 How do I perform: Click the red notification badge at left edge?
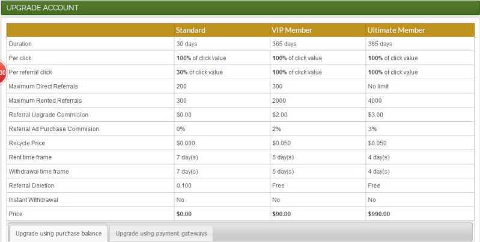point(3,73)
